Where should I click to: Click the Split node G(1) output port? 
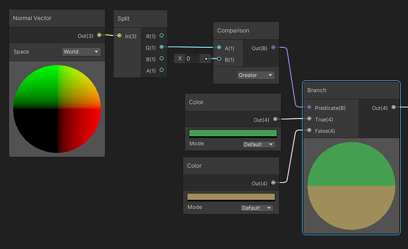[161, 47]
